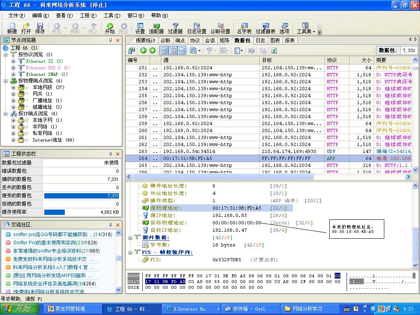Viewport: 420px width, 315px height.
Task: Select the Internet地址 (49) tree item
Action: 53,140
